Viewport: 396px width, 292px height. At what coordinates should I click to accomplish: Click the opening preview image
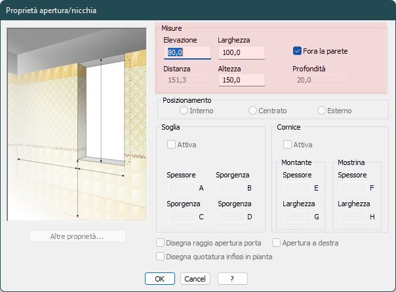[x=77, y=124]
